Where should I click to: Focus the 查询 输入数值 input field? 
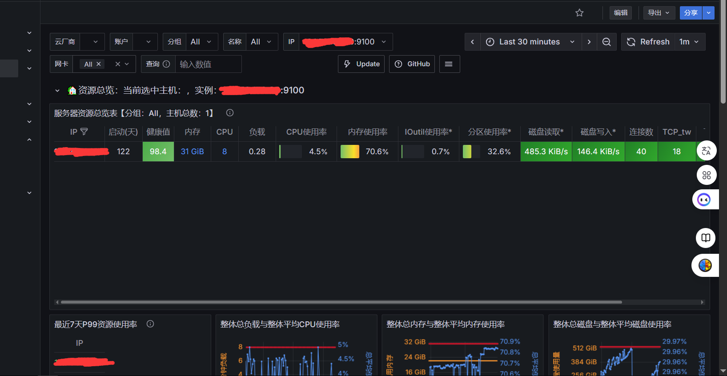(x=208, y=64)
